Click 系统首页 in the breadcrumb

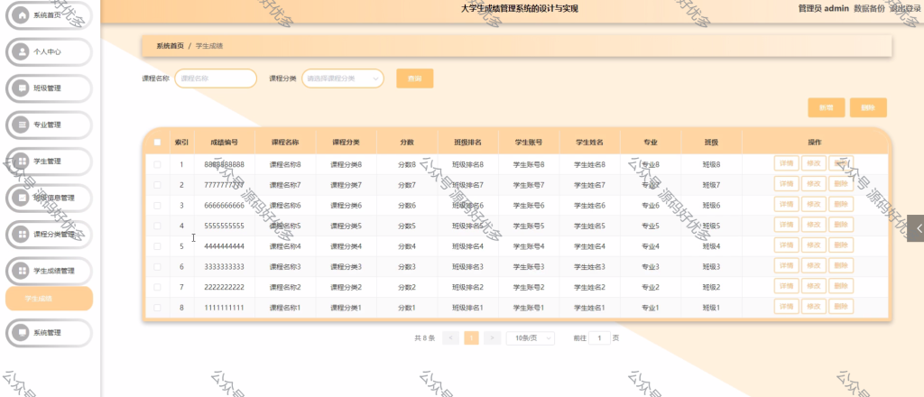tap(171, 46)
